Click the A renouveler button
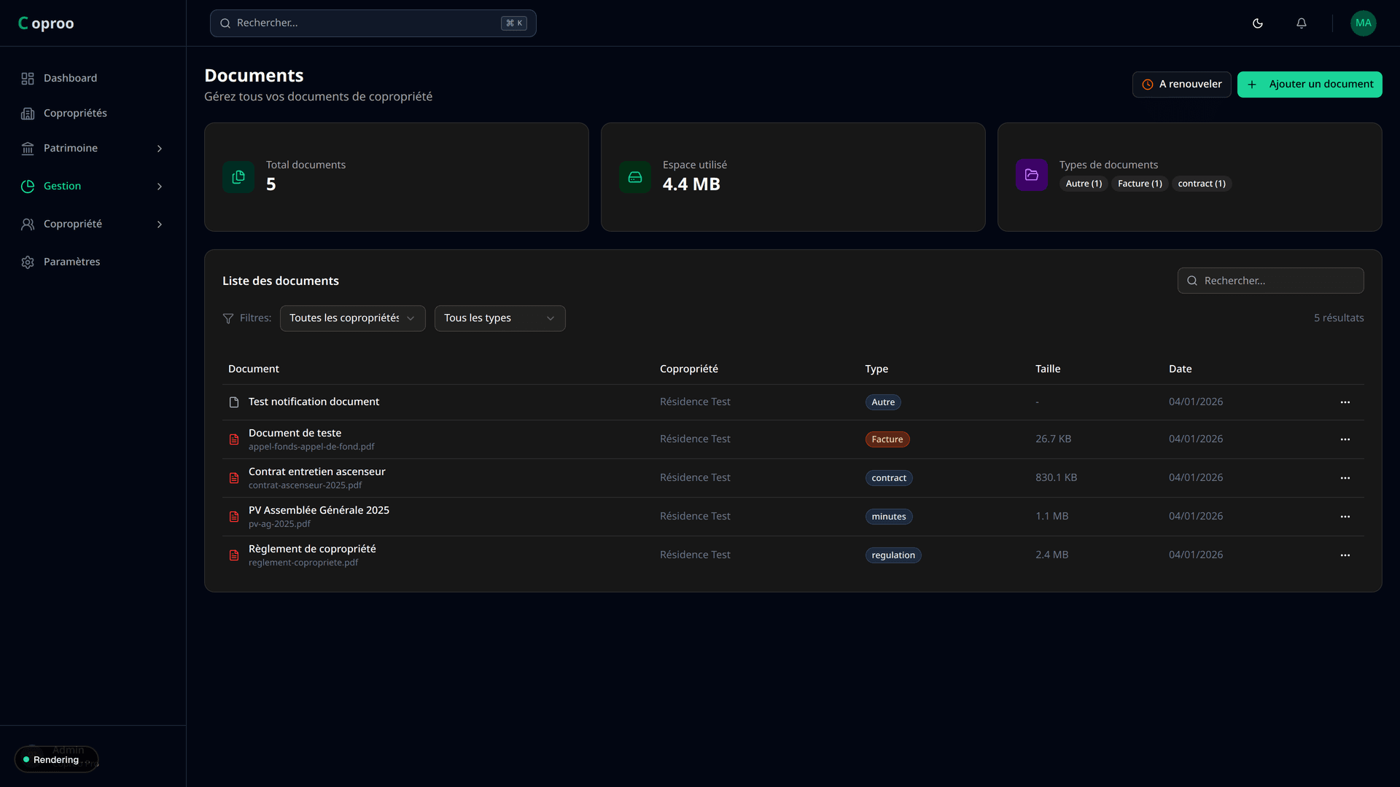 point(1181,85)
